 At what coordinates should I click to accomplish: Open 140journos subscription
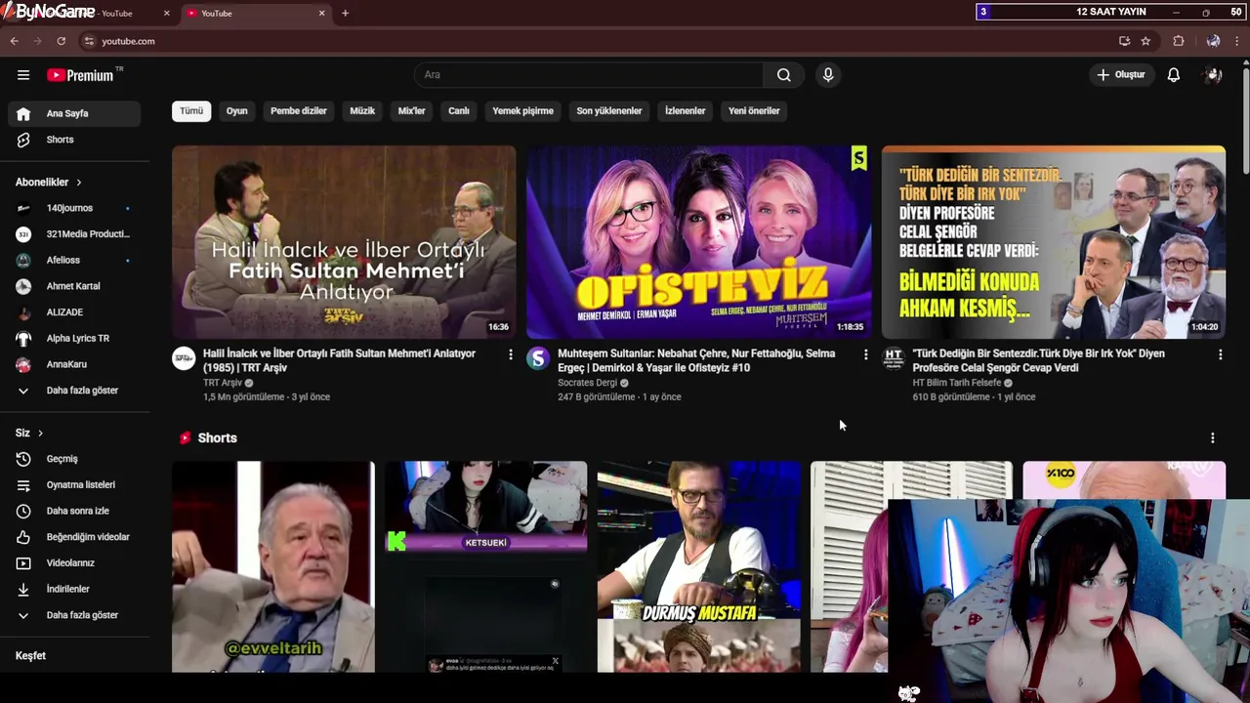pyautogui.click(x=74, y=208)
